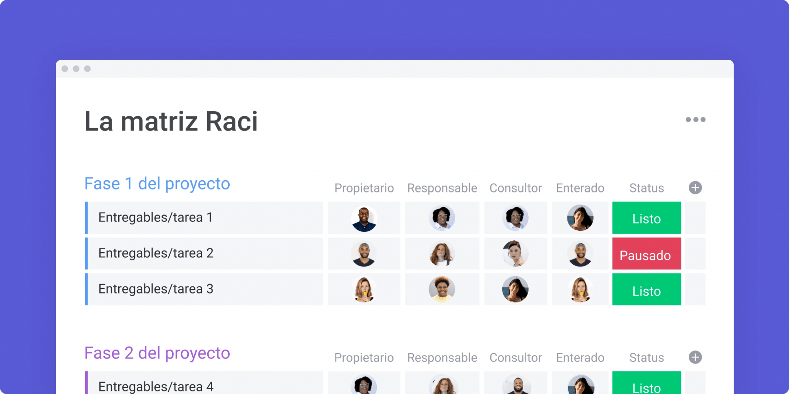Viewport: 789px width, 394px height.
Task: Open the Propietario avatar for Entregables/tarea 1
Action: (364, 218)
